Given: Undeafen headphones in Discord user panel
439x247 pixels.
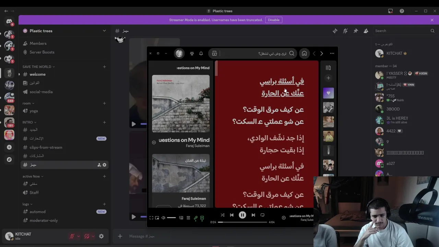Looking at the screenshot, I should tap(87, 236).
